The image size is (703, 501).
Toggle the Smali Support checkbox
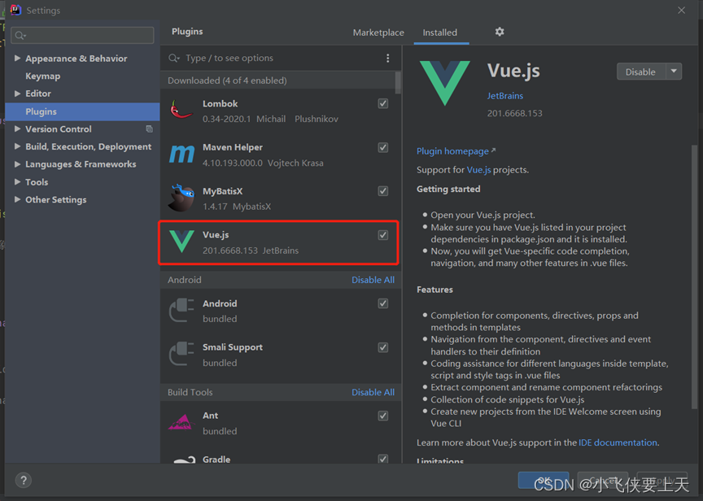tap(383, 347)
